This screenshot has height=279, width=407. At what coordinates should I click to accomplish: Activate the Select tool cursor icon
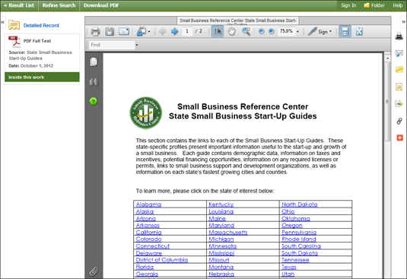point(218,31)
